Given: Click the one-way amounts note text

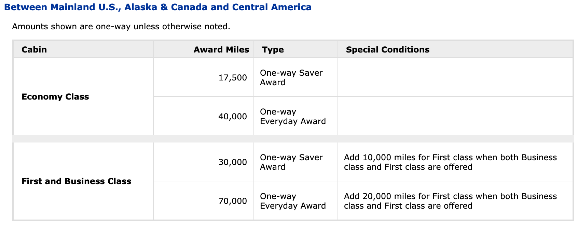Looking at the screenshot, I should [x=121, y=27].
